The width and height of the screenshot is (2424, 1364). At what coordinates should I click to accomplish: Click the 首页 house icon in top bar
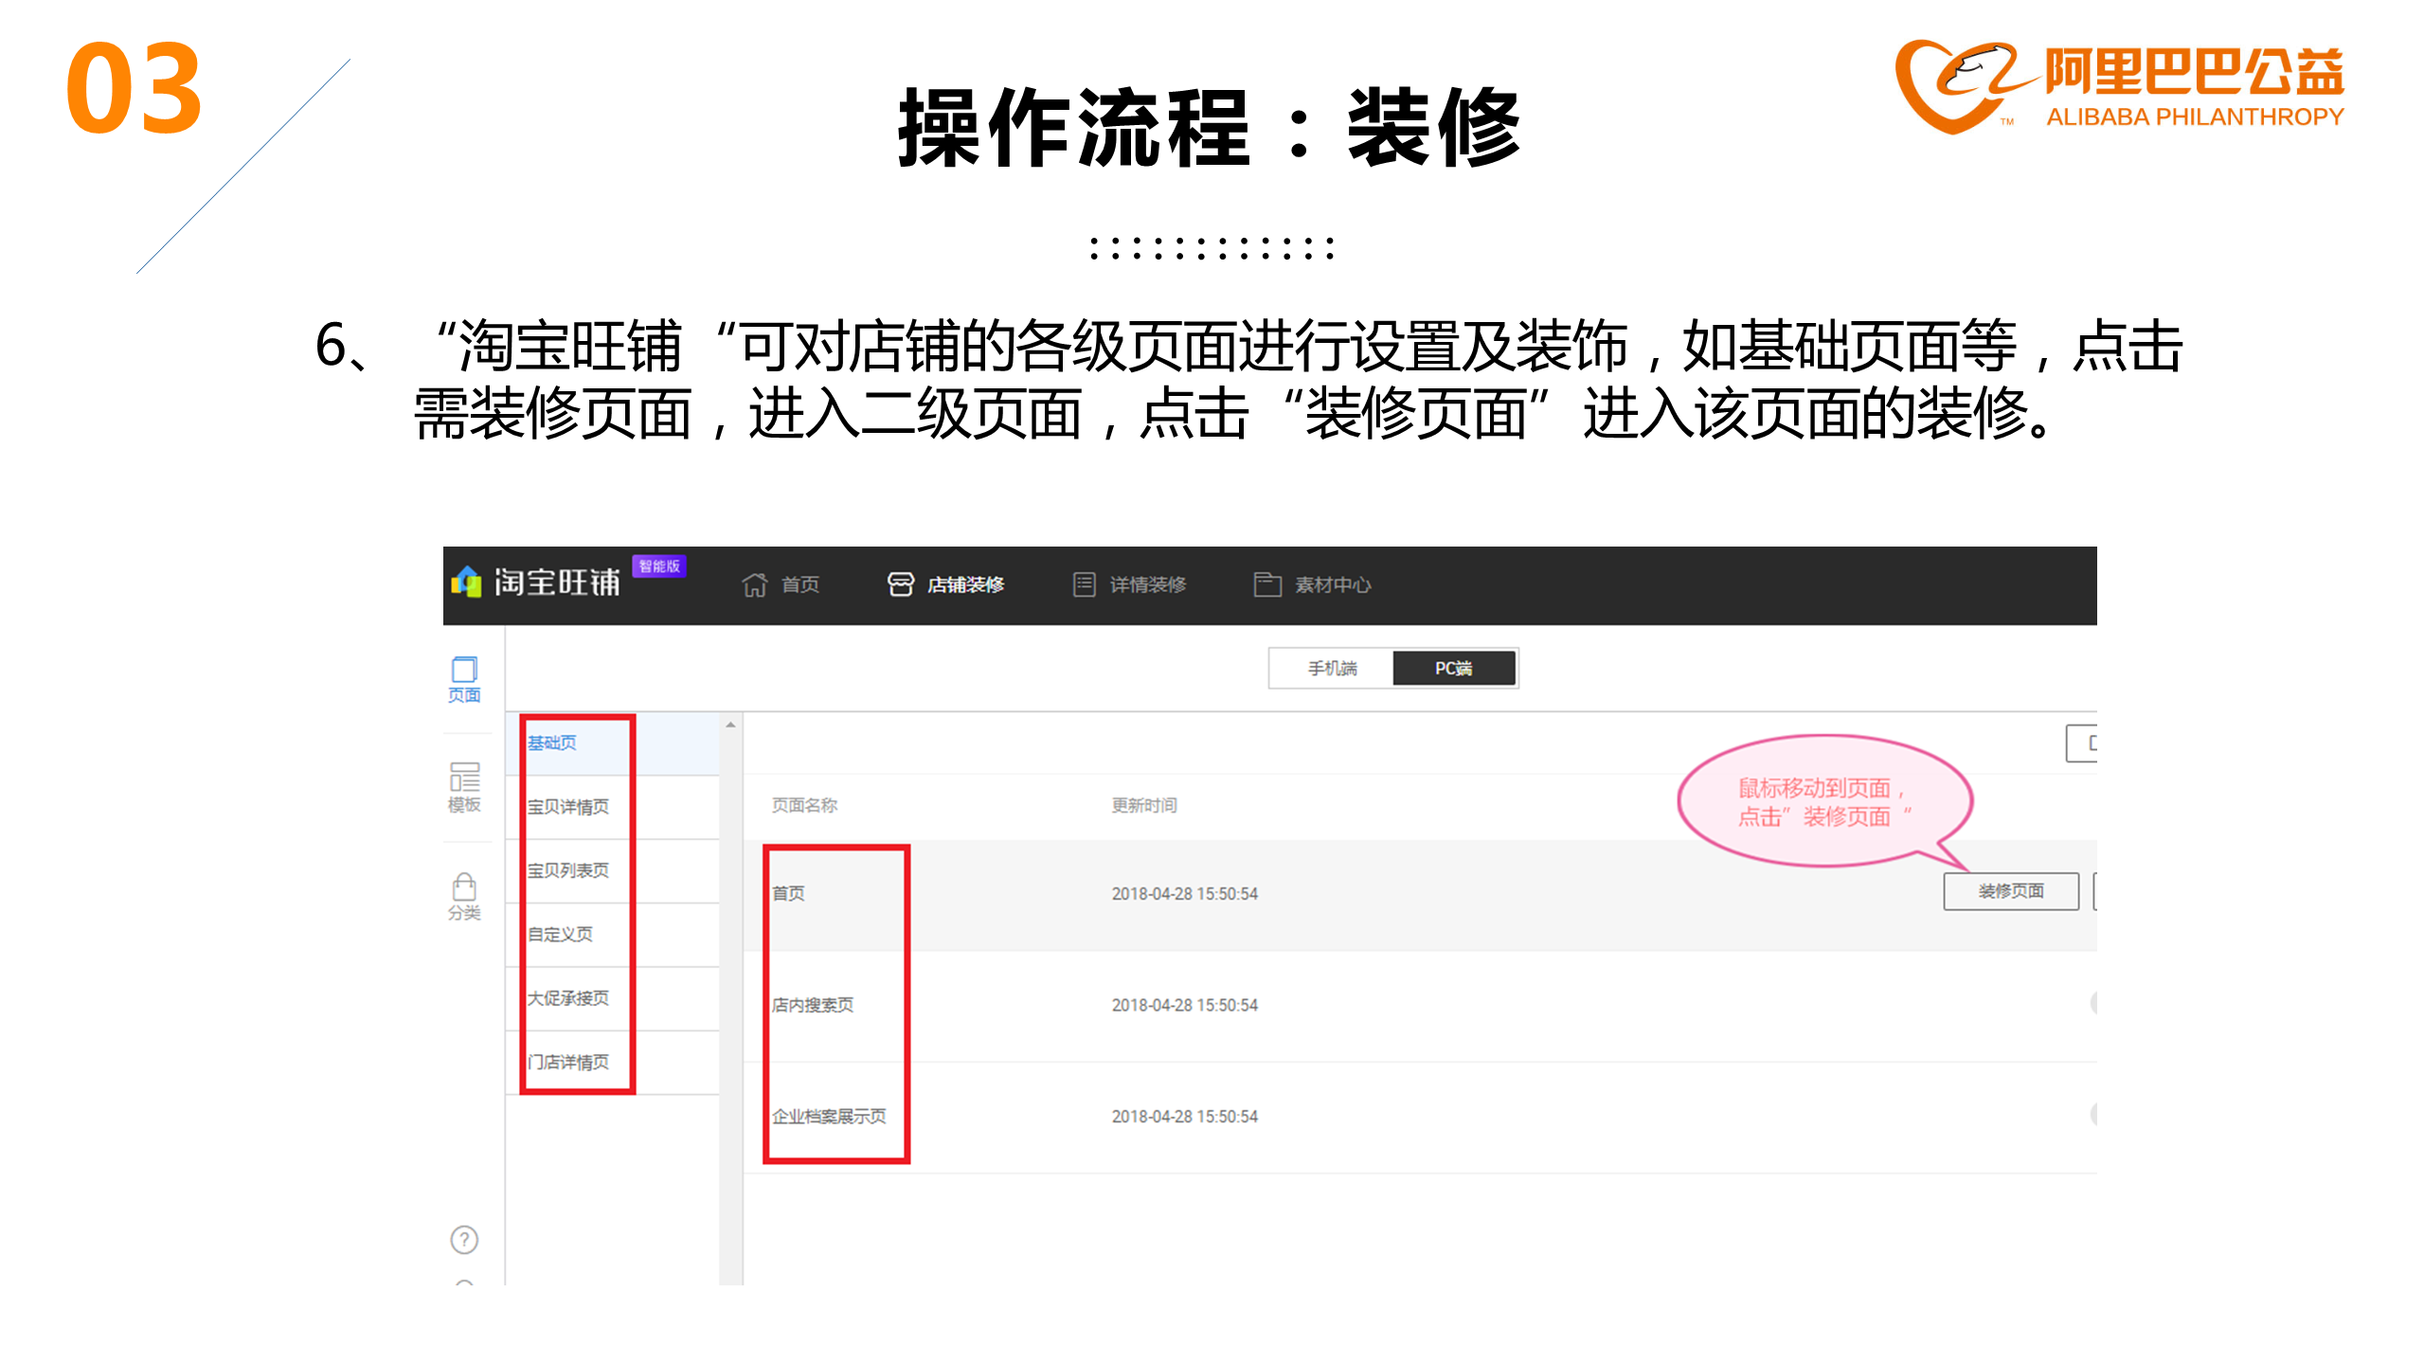click(x=754, y=584)
